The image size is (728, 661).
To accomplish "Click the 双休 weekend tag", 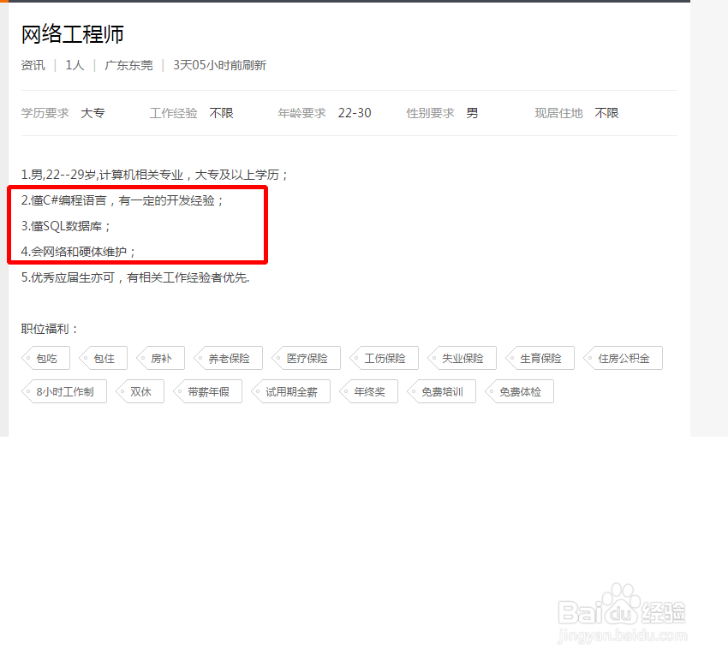I will pos(140,391).
